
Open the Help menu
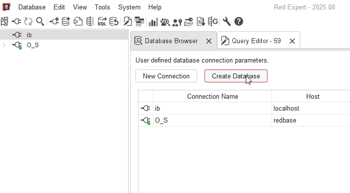click(155, 7)
